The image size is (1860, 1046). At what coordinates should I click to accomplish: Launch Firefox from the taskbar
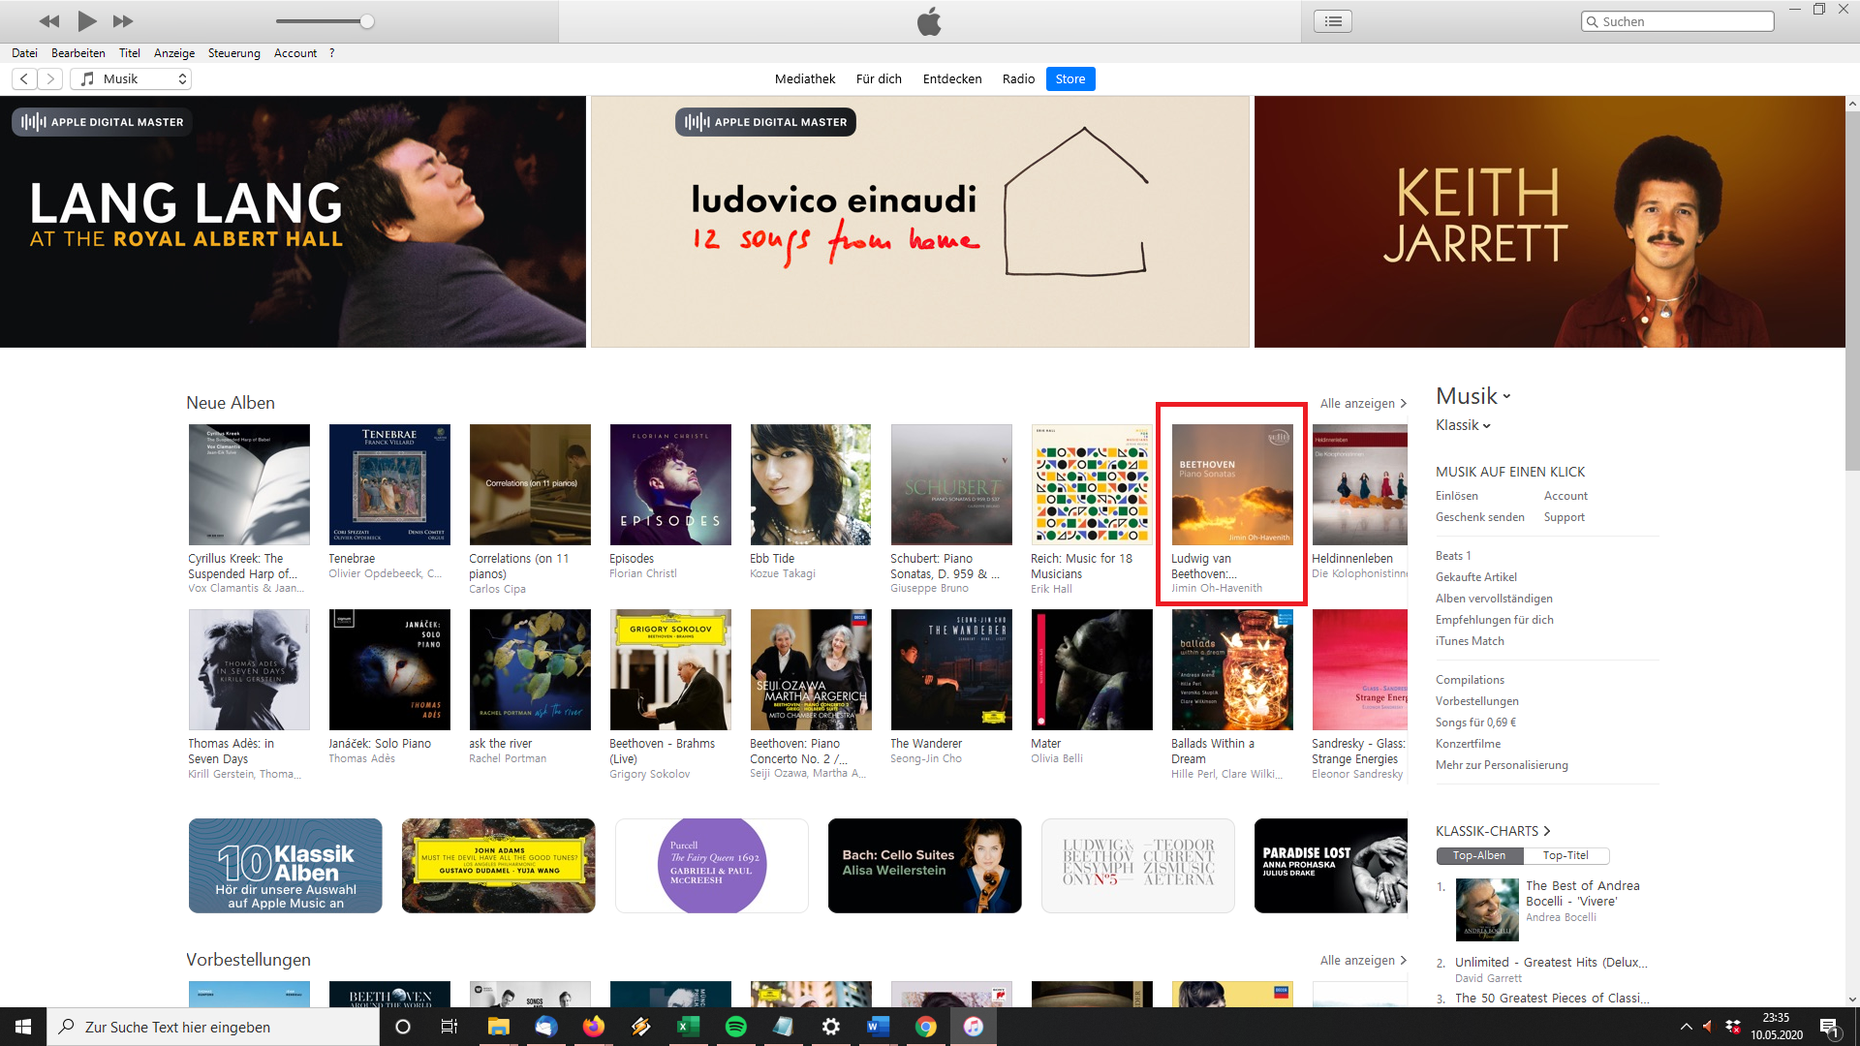point(593,1027)
